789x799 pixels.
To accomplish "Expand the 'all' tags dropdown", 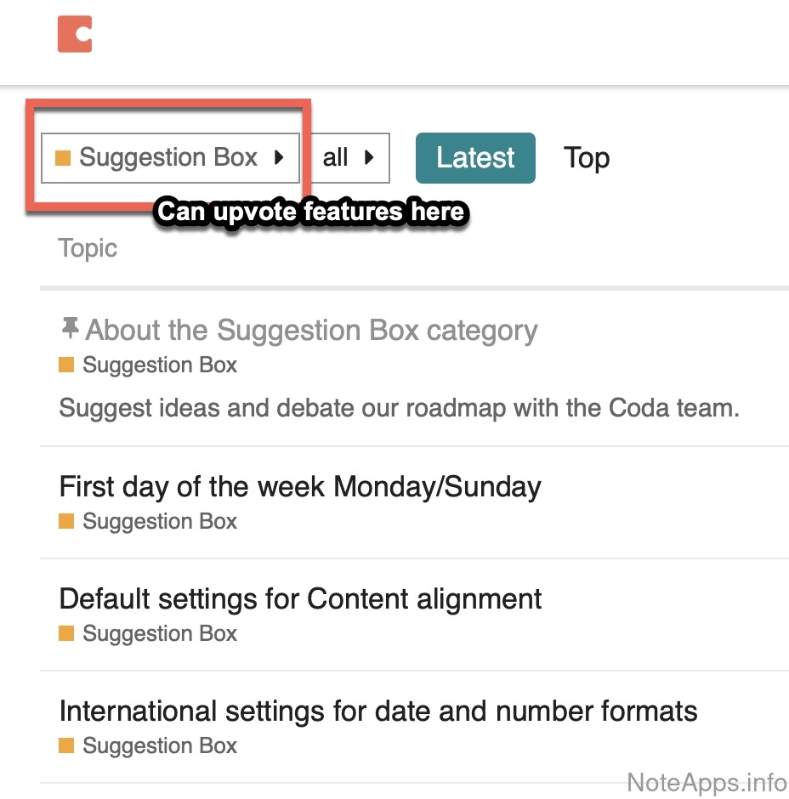I will point(349,158).
